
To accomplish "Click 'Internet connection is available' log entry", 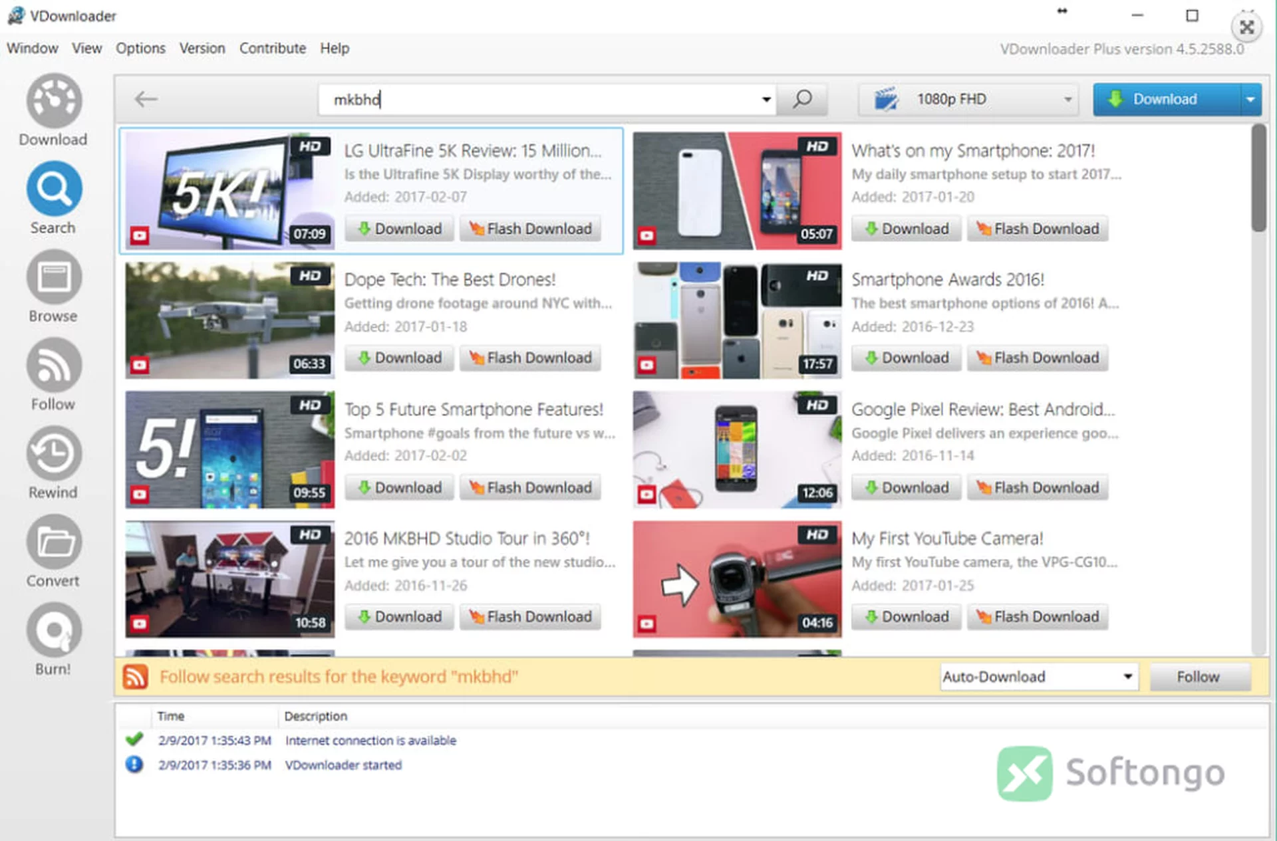I will point(370,740).
